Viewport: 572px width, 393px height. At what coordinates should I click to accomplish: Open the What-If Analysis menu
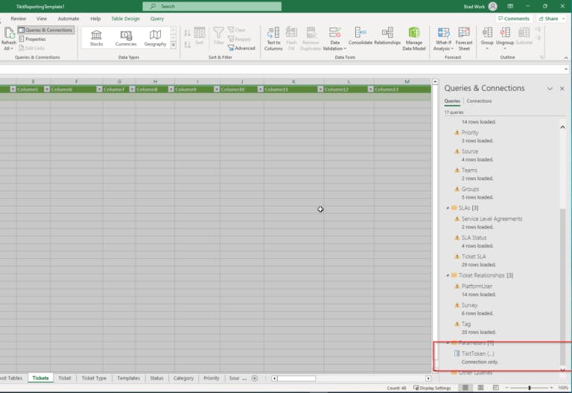tap(443, 39)
